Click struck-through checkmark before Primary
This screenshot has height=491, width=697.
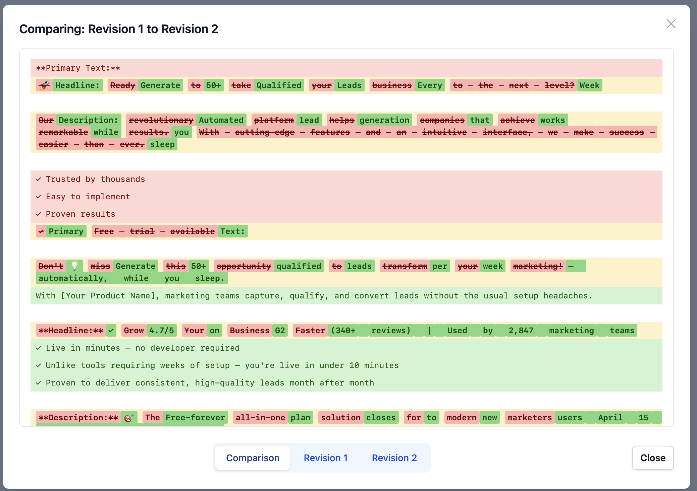tap(41, 231)
